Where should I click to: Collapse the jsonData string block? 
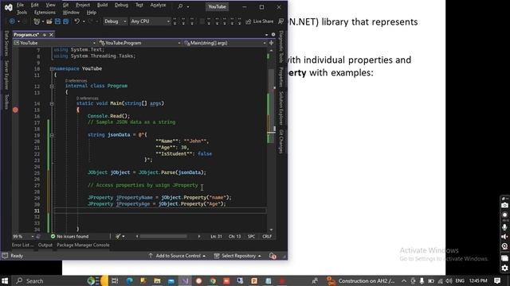coord(51,135)
